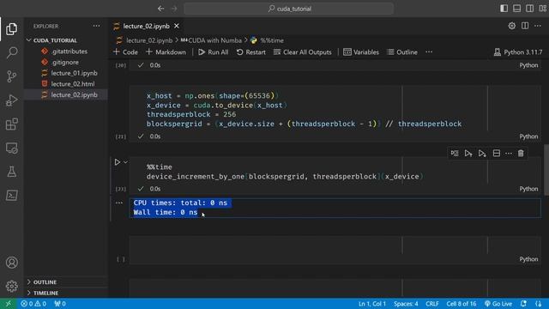This screenshot has height=309, width=549.
Task: Open .gitignore file
Action: (x=66, y=62)
